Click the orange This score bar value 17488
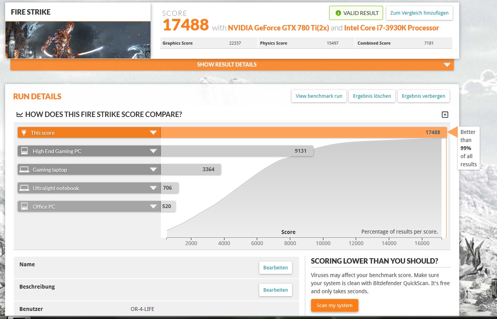Screen dimensions: 497x319 (433, 132)
